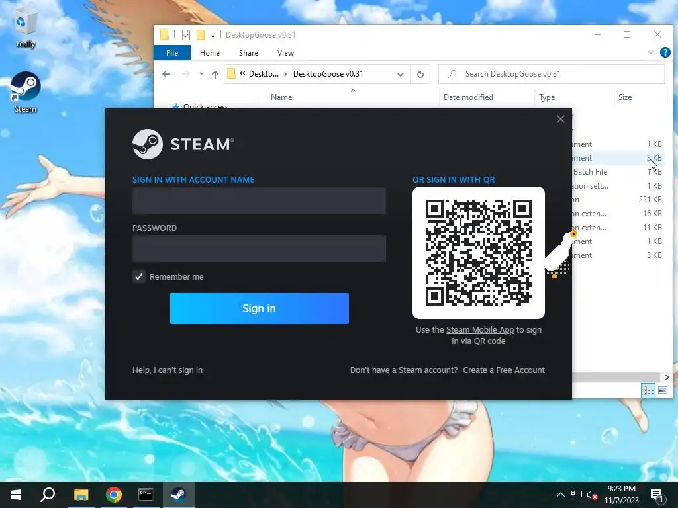Select the 11 KB extension file row
The image size is (678, 508).
click(618, 228)
